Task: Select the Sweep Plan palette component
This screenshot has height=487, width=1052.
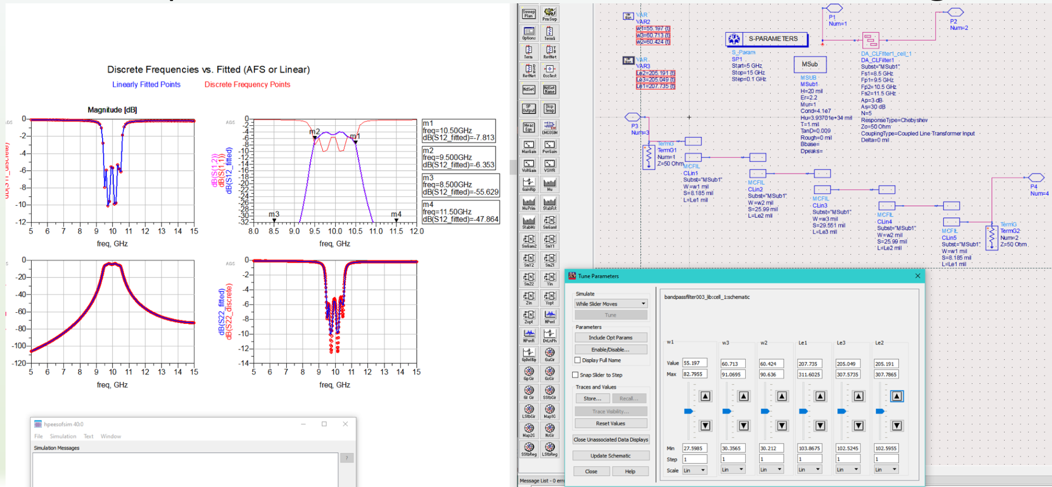Action: (529, 14)
